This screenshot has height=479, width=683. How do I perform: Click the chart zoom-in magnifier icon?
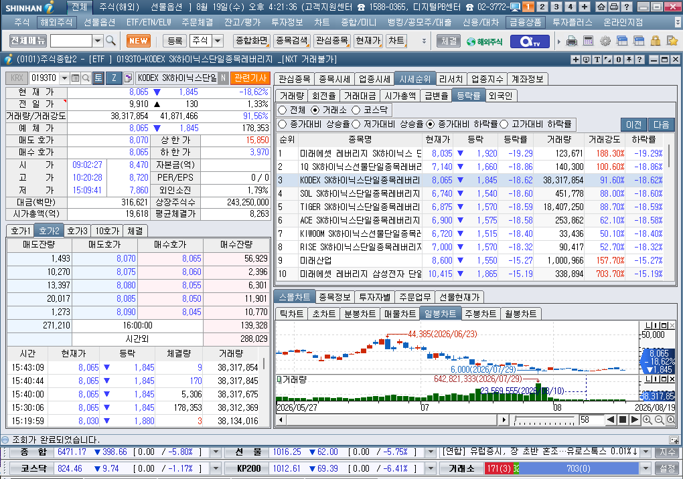648,420
